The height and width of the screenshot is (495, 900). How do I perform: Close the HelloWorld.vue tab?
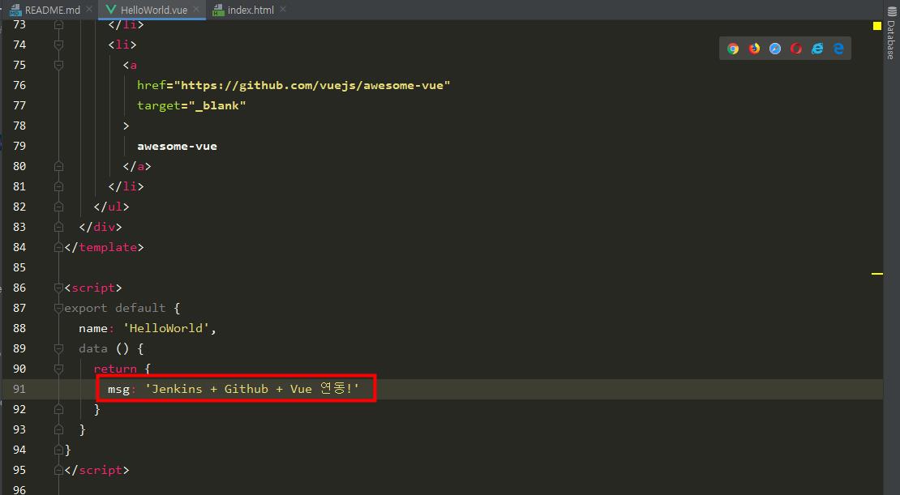pos(196,9)
